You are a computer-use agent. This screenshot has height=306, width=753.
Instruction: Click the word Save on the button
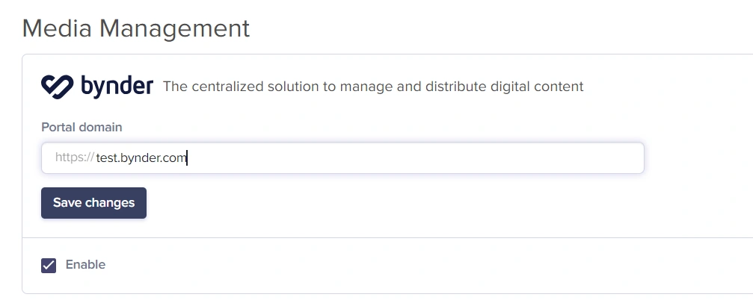pyautogui.click(x=67, y=202)
